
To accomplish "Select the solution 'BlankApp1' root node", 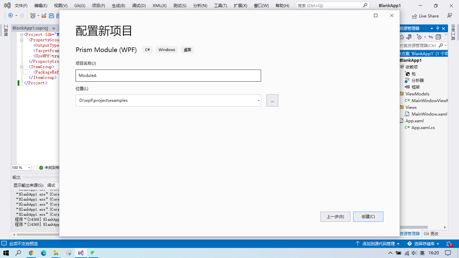I will coord(423,53).
